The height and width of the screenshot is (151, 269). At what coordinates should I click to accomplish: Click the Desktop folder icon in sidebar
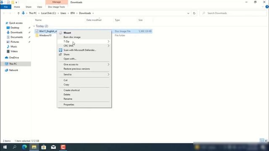pyautogui.click(x=8, y=28)
